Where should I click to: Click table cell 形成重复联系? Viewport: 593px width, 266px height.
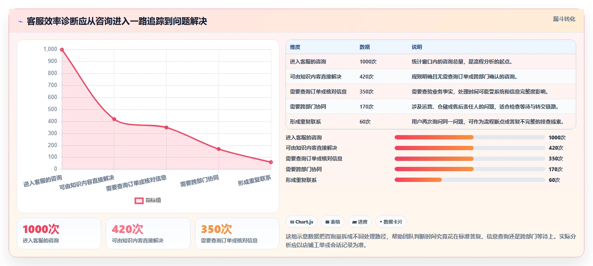click(305, 122)
